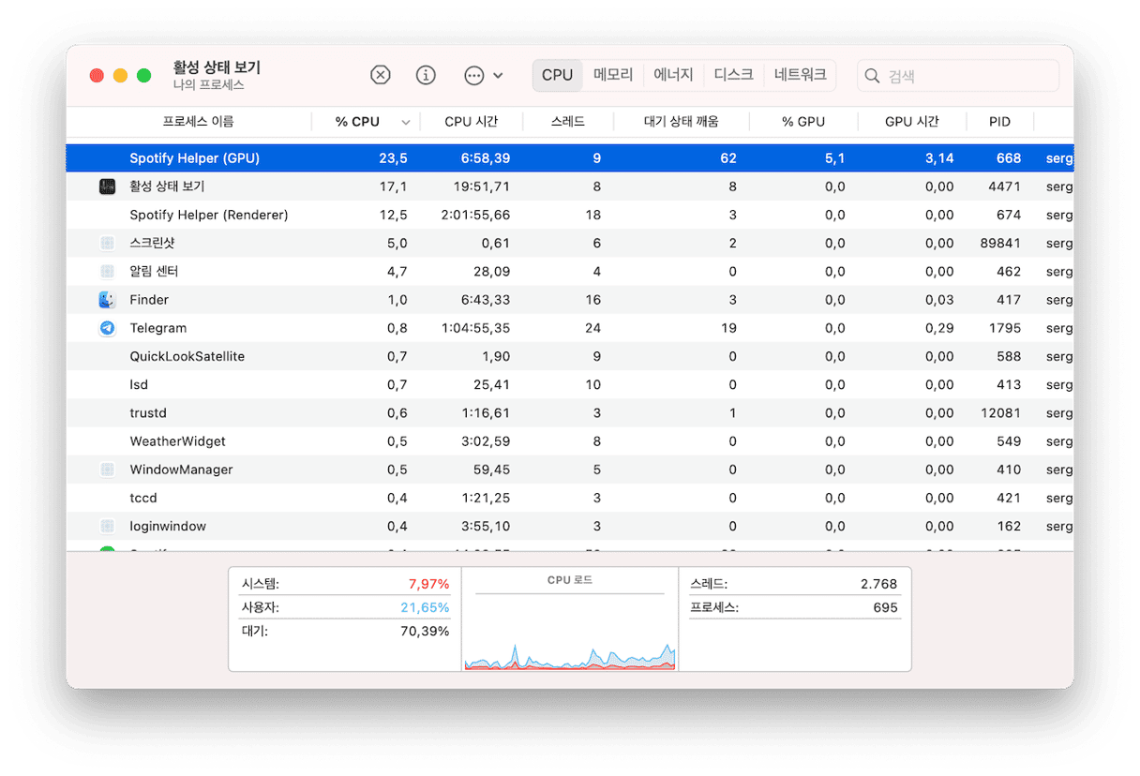
Task: Select the trustd process name
Action: [148, 413]
